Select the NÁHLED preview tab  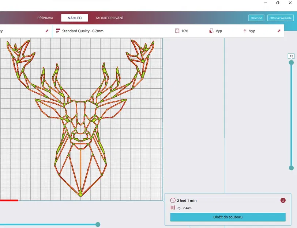tap(75, 18)
